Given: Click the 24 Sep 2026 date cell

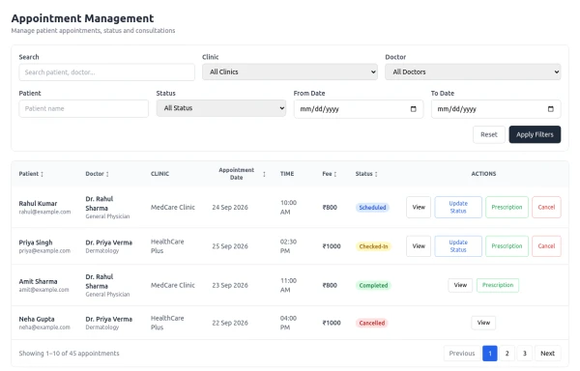Looking at the screenshot, I should pos(230,208).
